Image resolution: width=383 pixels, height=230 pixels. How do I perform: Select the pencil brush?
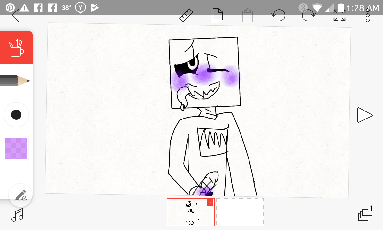click(x=15, y=81)
